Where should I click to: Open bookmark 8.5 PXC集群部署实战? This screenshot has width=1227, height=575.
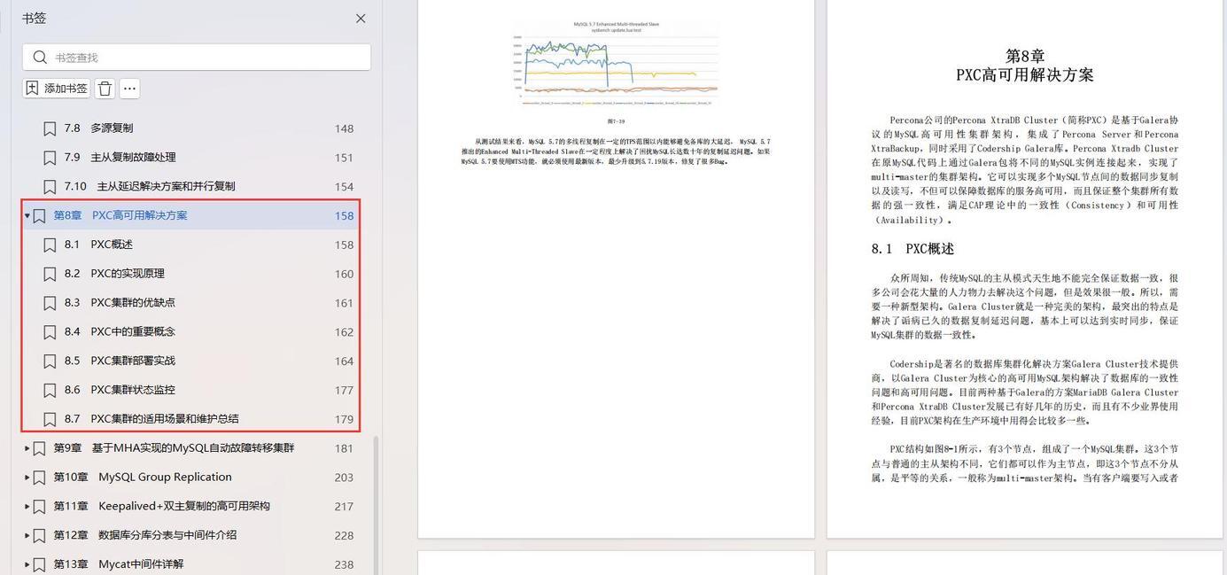[120, 361]
